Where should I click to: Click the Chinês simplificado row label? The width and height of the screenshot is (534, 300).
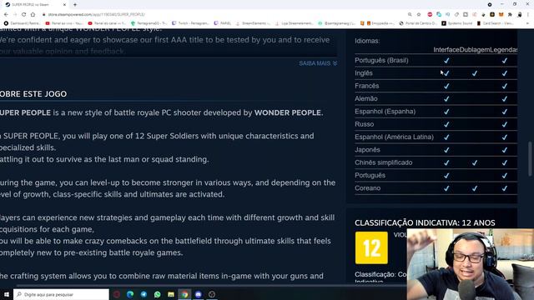pyautogui.click(x=384, y=162)
